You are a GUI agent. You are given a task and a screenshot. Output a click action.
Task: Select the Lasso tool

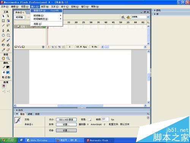pyautogui.click(x=8, y=26)
